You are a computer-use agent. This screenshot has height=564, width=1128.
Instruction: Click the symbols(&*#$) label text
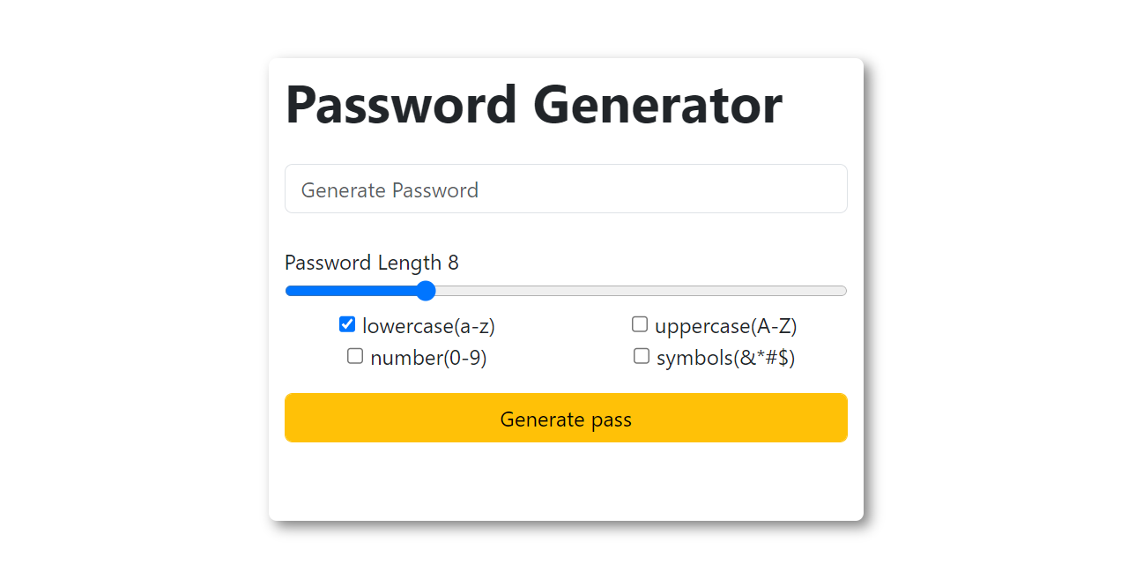pos(725,358)
